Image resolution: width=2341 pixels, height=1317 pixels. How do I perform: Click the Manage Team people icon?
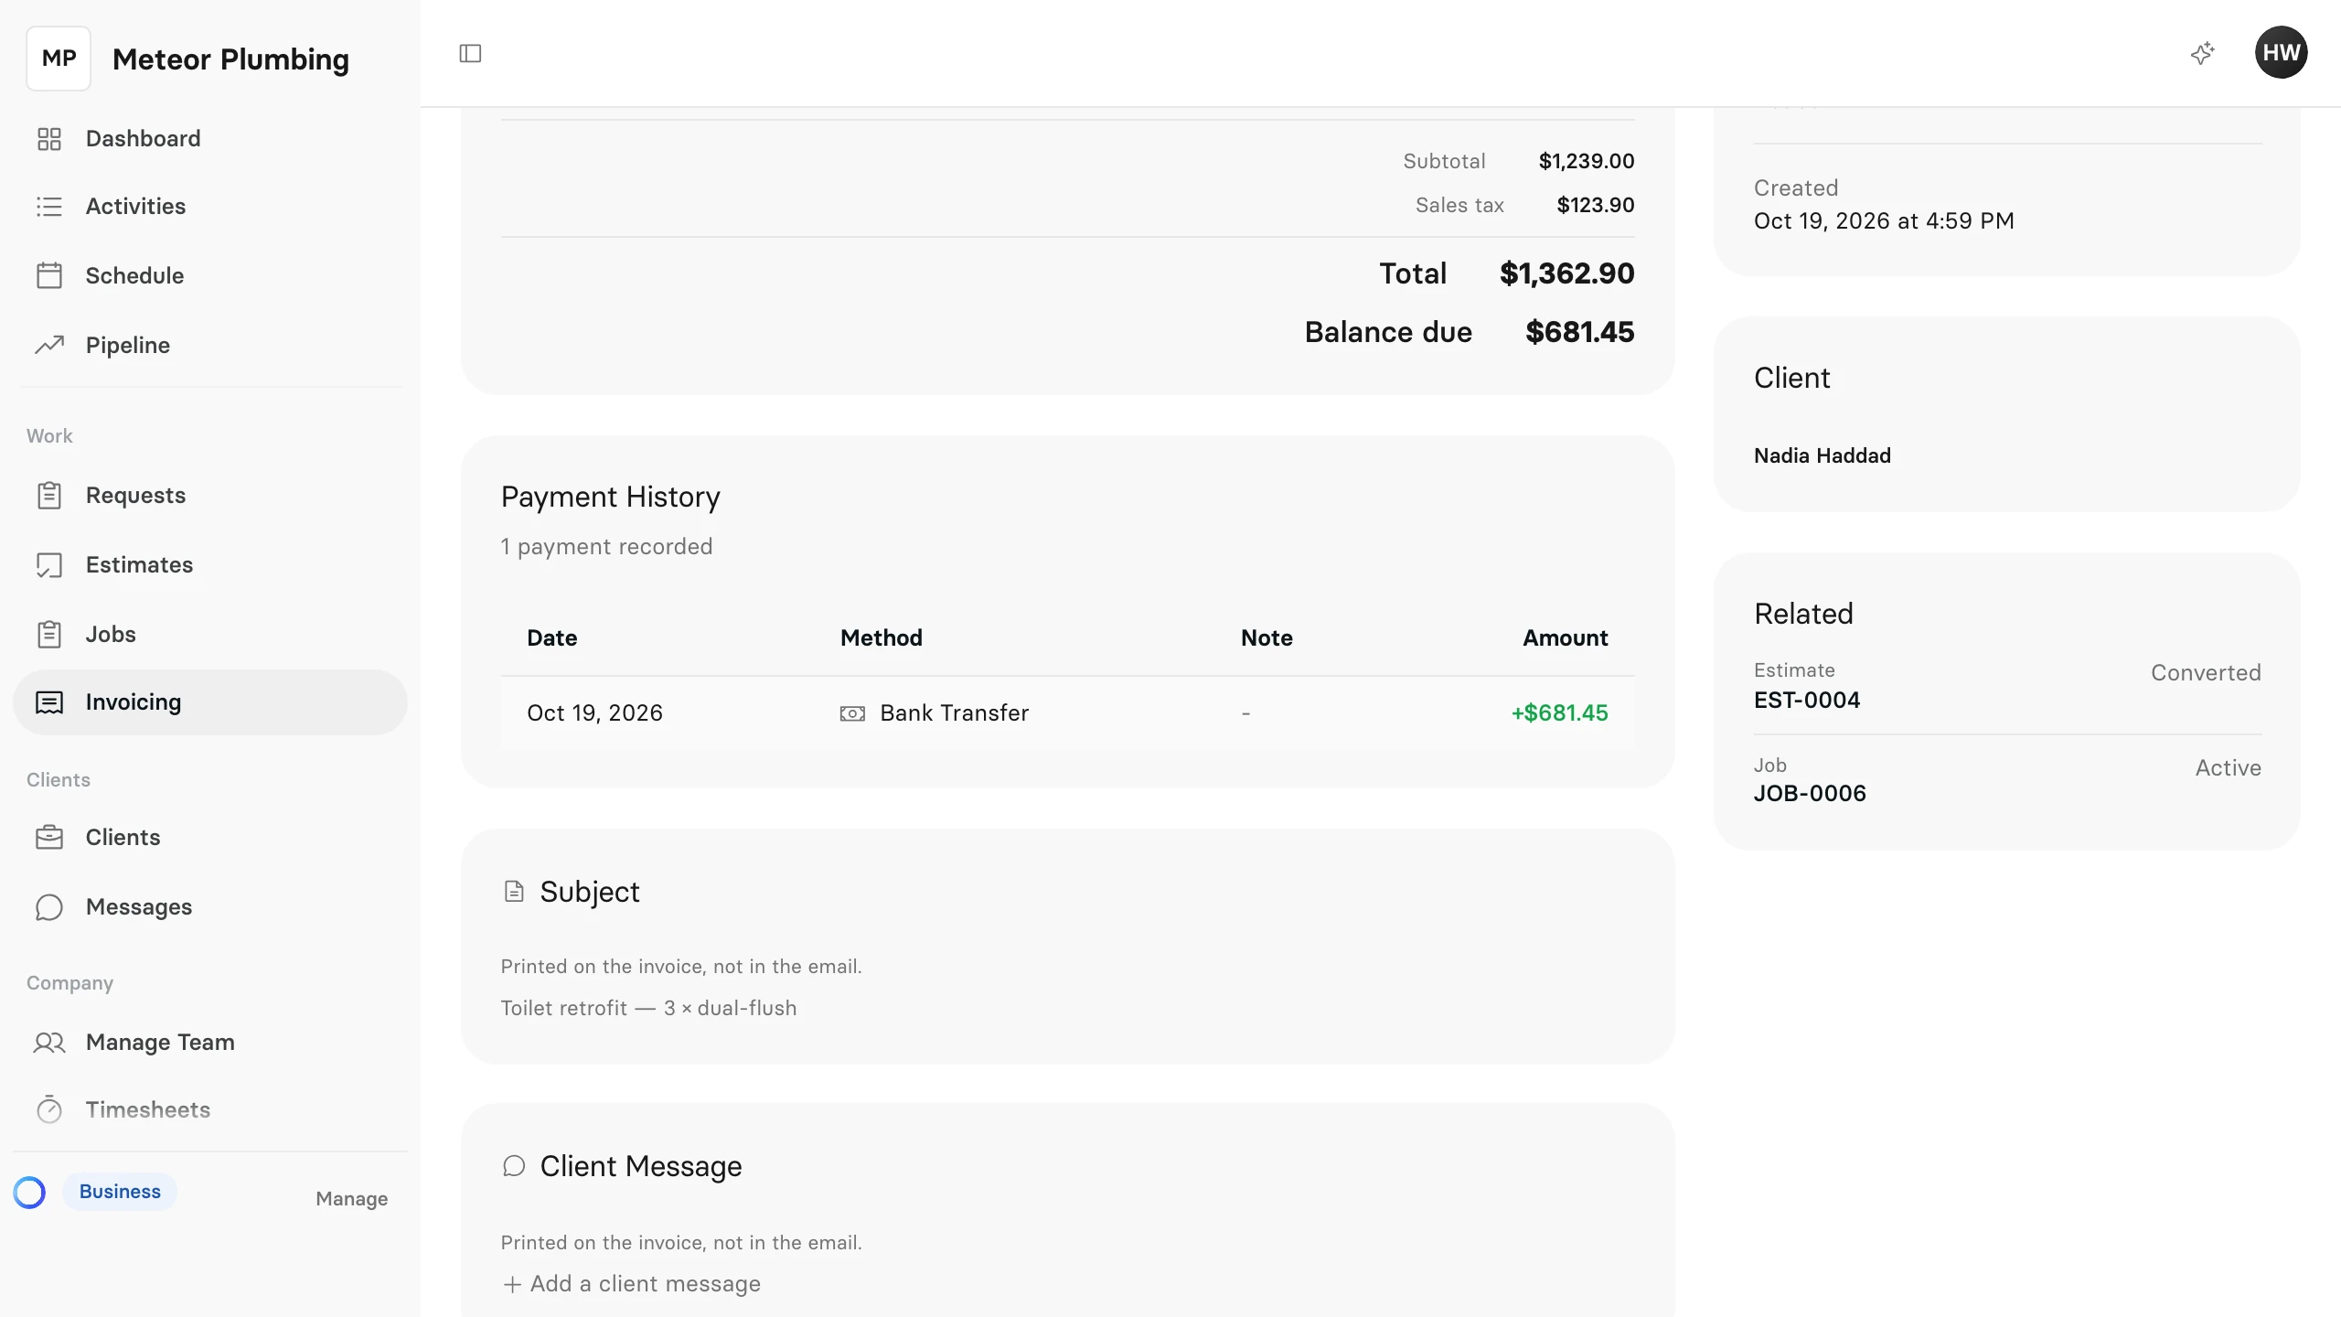tap(48, 1043)
